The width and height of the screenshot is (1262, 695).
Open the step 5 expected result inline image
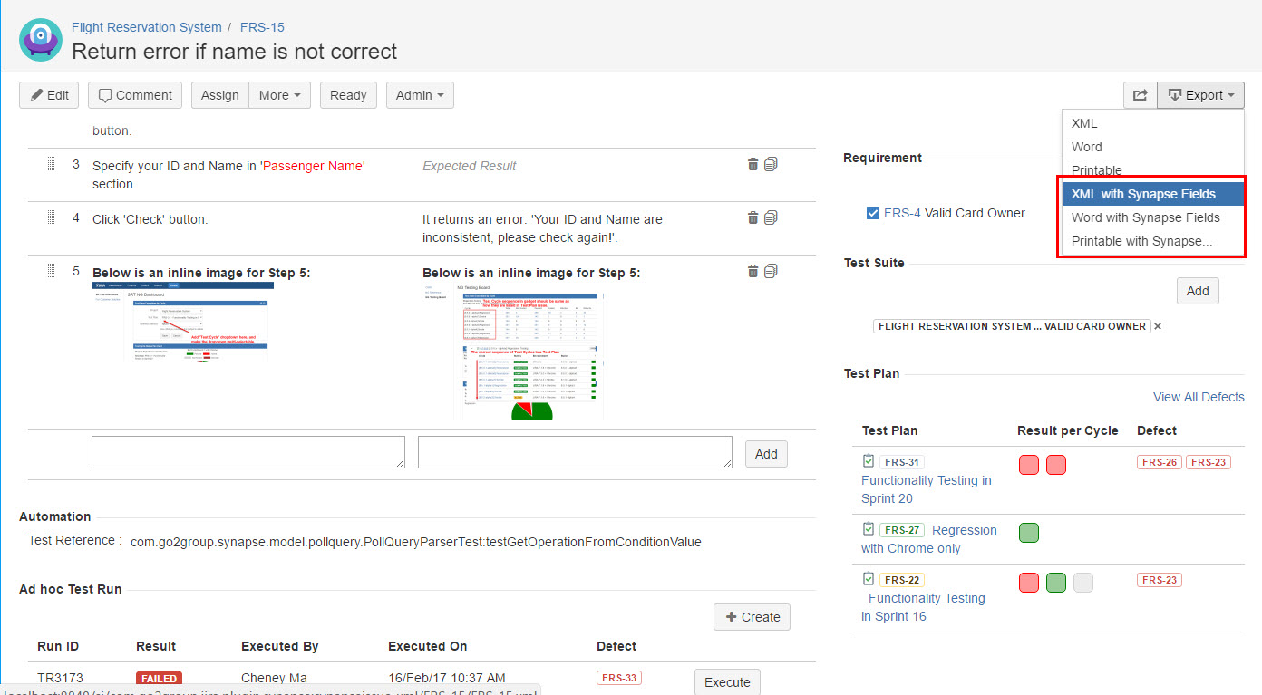click(512, 351)
